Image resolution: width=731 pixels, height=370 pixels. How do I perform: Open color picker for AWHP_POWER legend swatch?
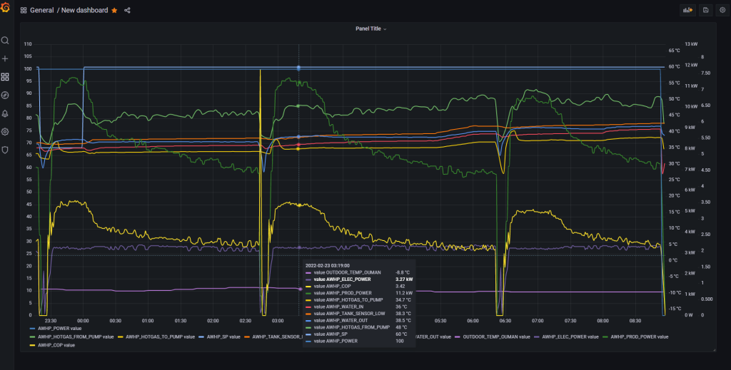point(33,329)
